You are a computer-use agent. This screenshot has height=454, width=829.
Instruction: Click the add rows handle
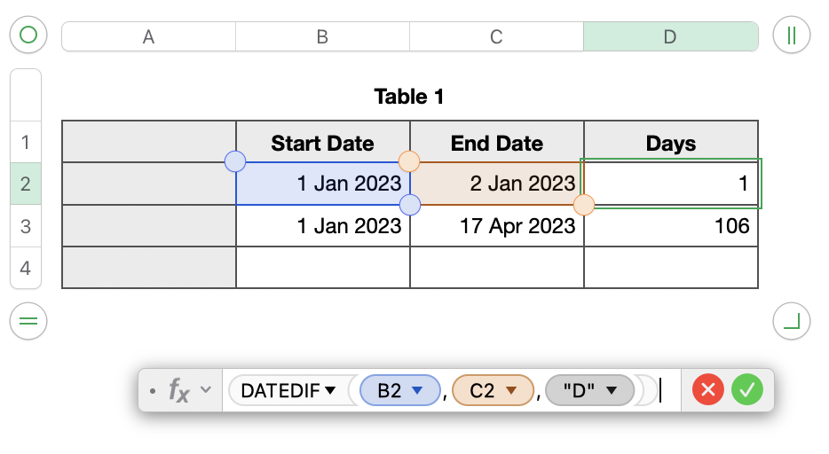pos(28,321)
